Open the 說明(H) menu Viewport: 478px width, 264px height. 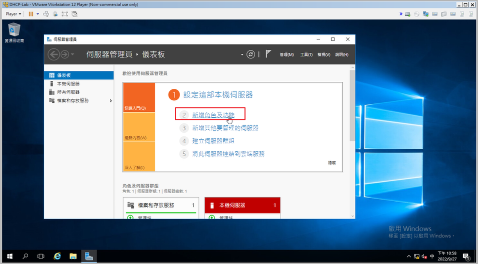[x=341, y=55]
